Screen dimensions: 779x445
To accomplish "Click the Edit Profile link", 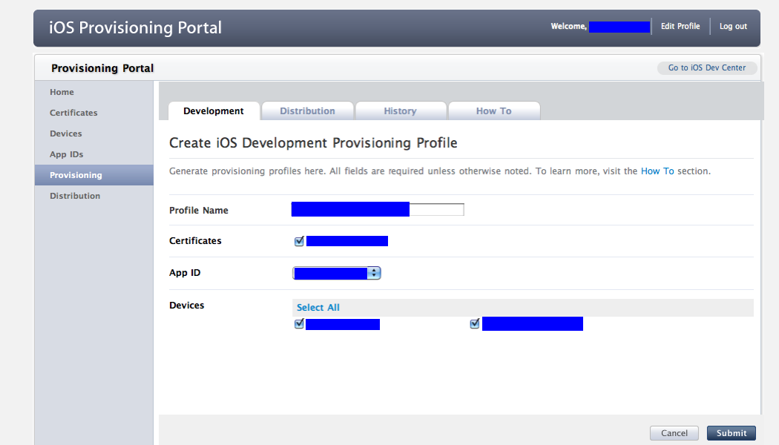I will coord(680,27).
